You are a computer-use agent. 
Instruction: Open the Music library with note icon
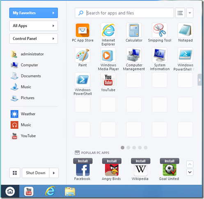(21, 87)
